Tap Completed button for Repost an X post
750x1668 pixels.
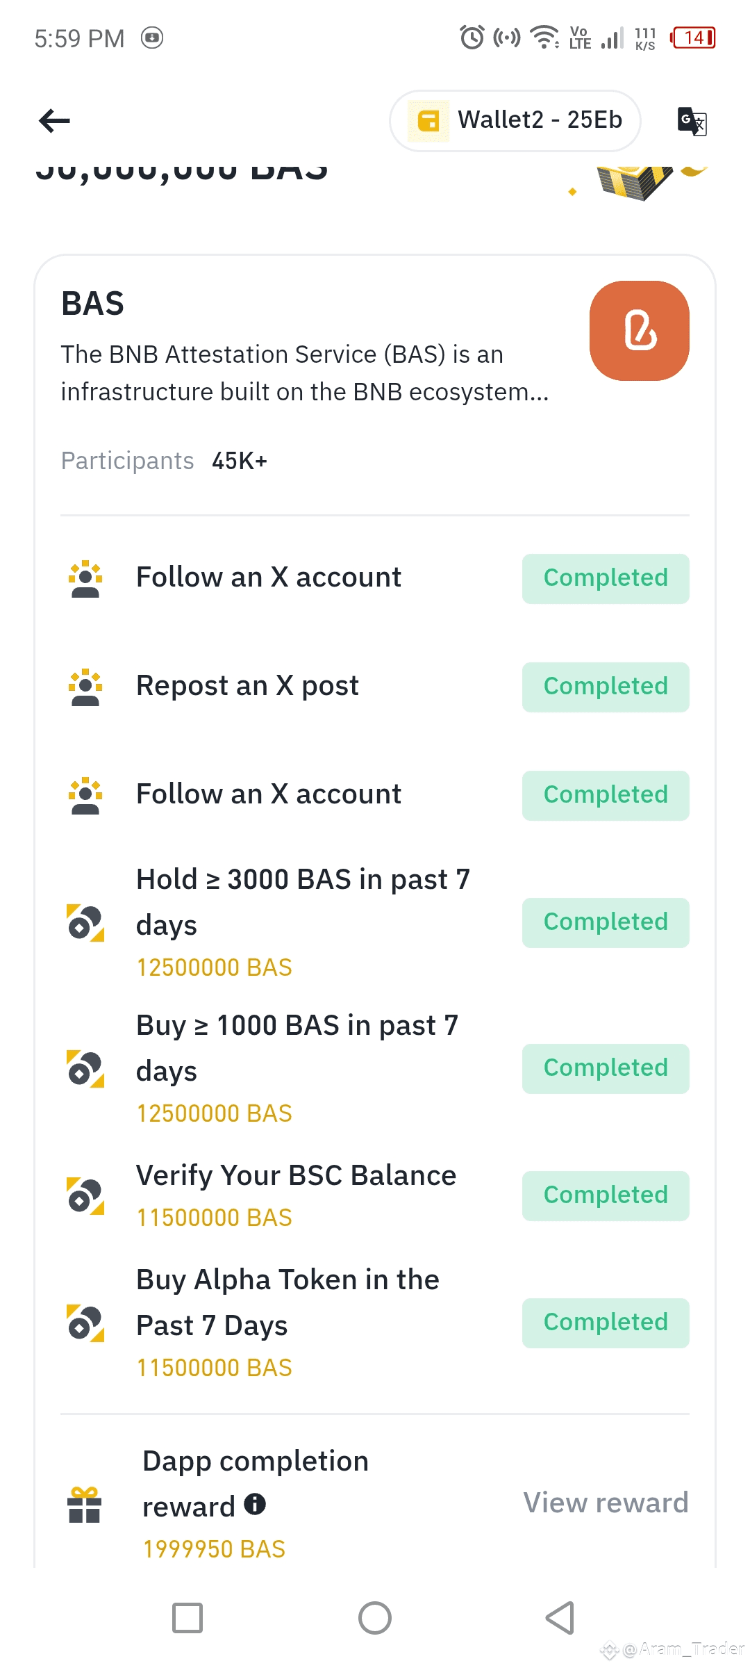tap(606, 687)
